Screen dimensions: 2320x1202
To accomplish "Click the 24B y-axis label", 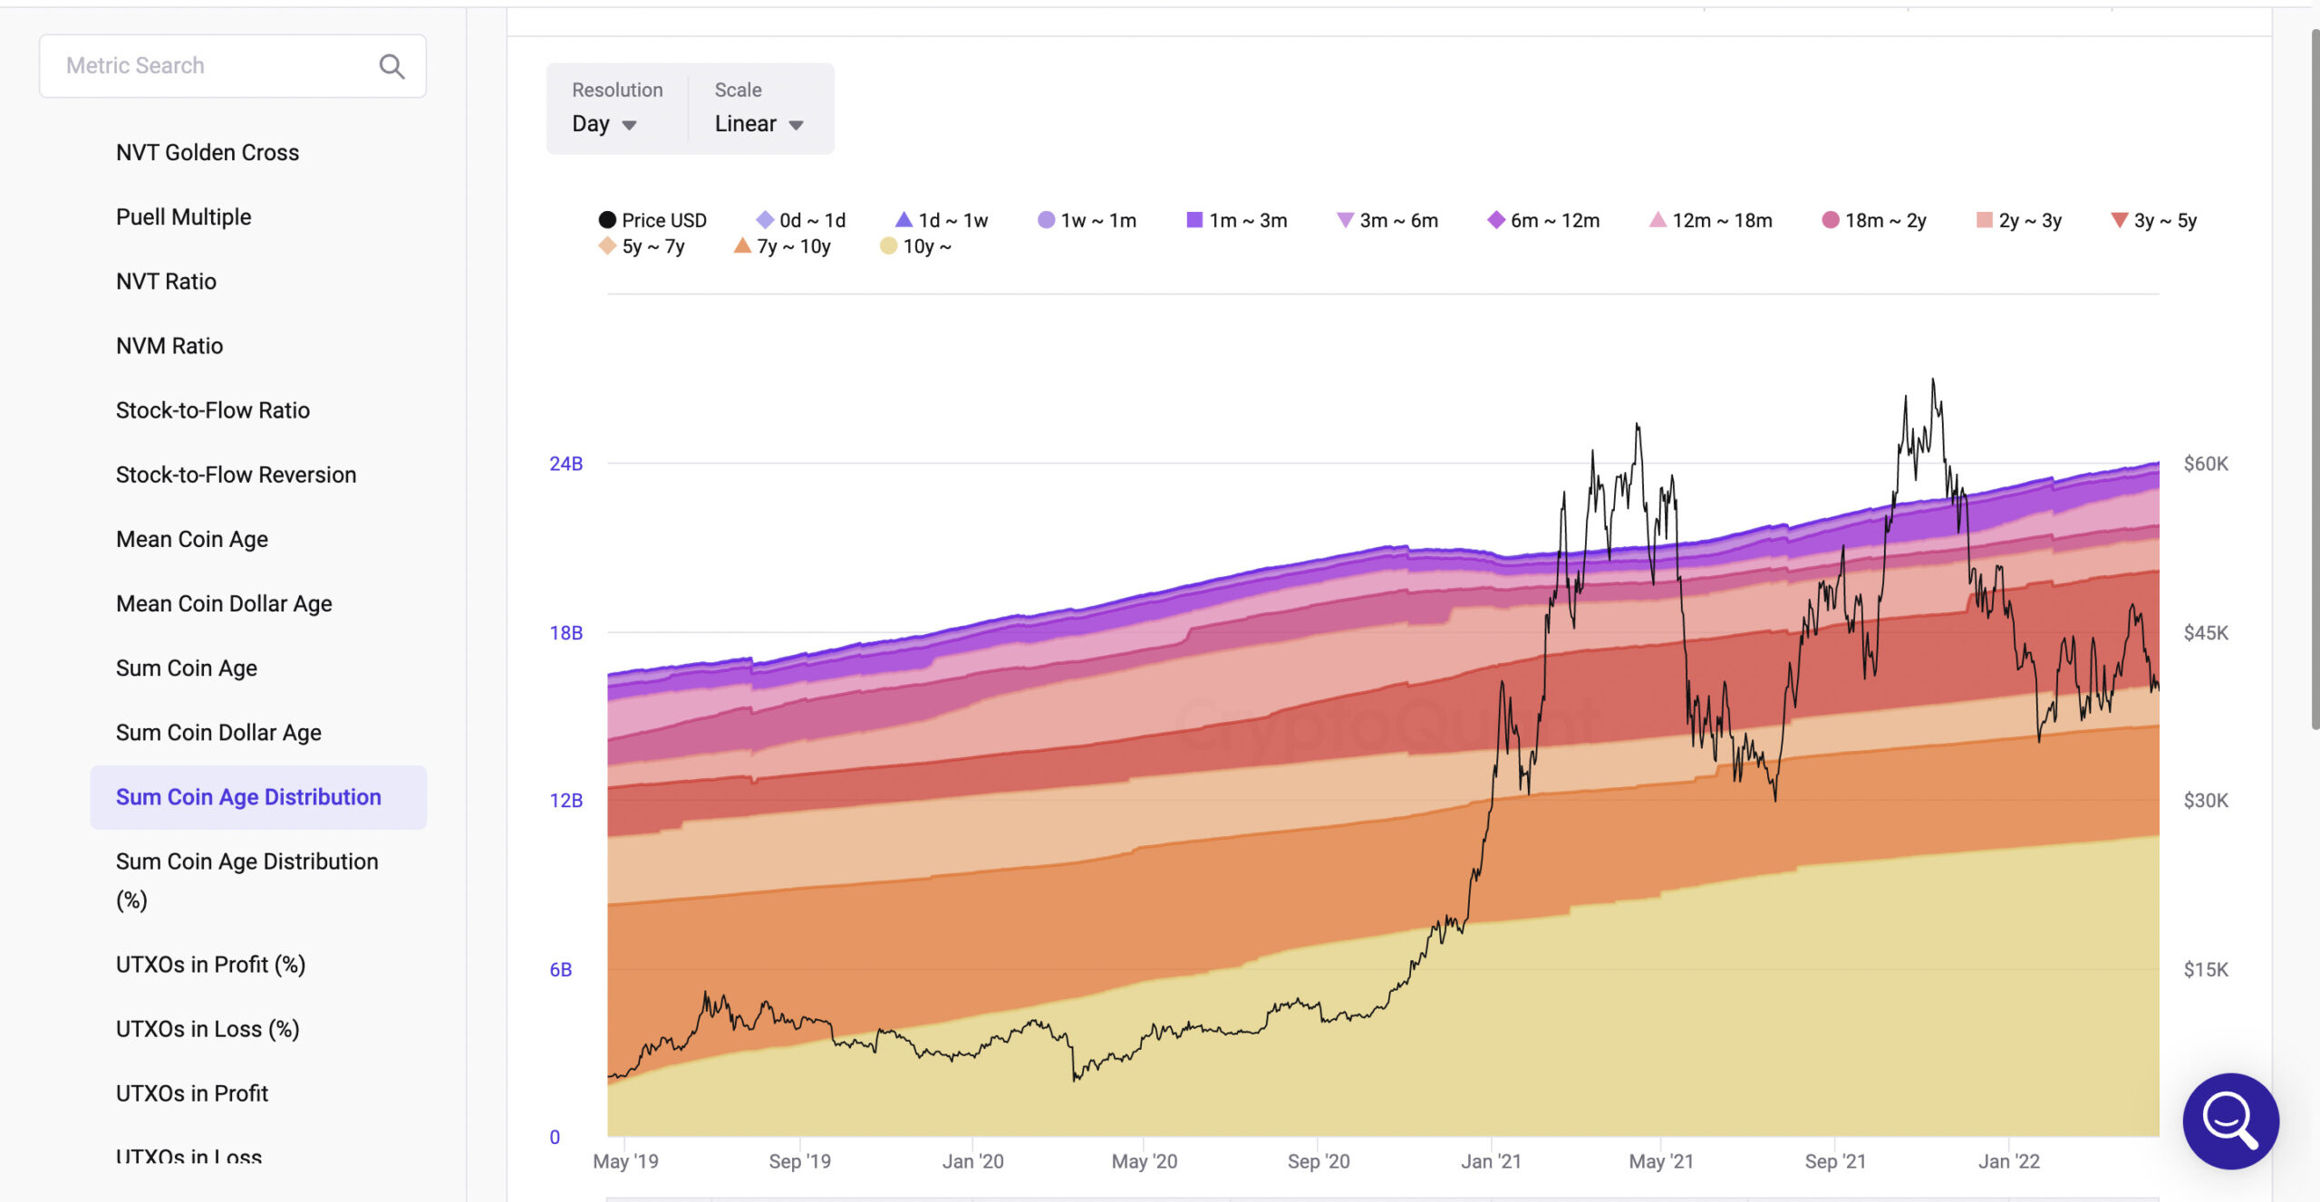I will (566, 464).
